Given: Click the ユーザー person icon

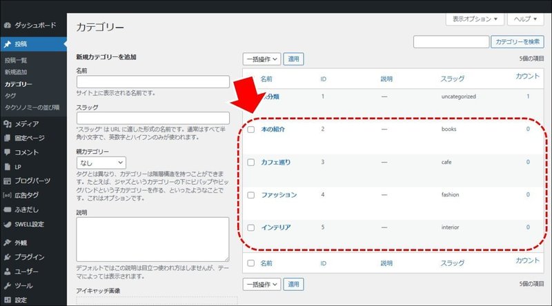Looking at the screenshot, I should pos(8,272).
